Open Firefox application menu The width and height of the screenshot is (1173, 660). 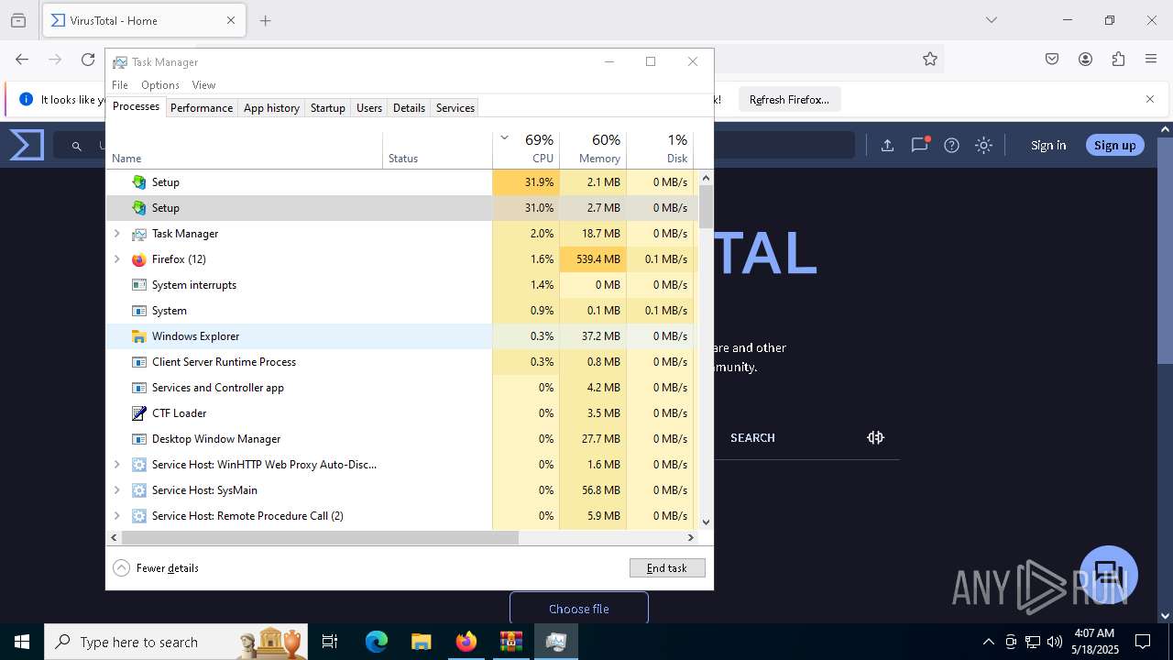[x=1151, y=59]
